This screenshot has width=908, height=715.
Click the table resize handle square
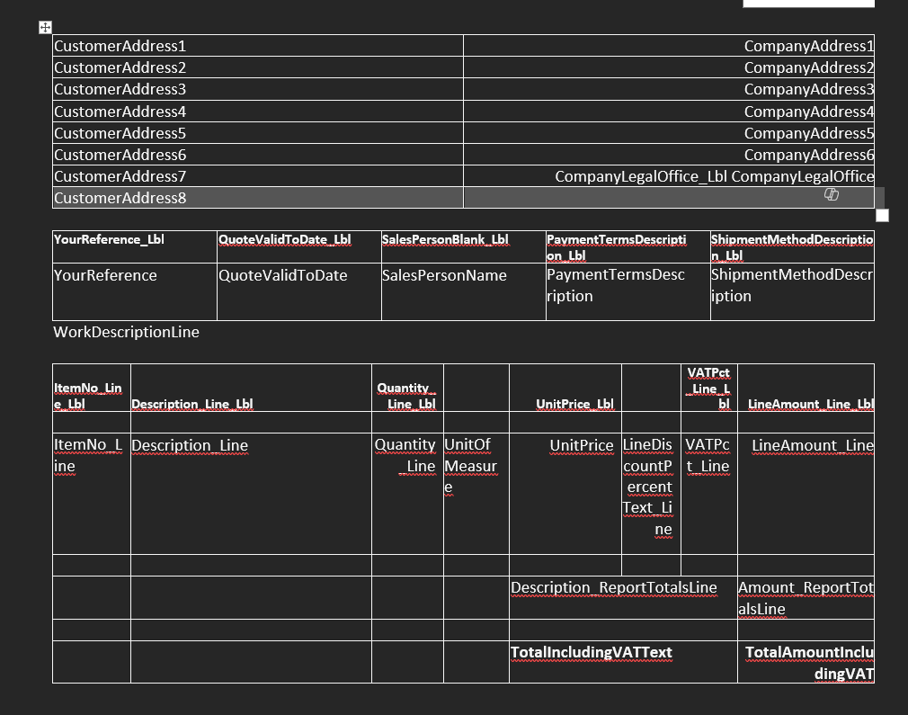882,215
